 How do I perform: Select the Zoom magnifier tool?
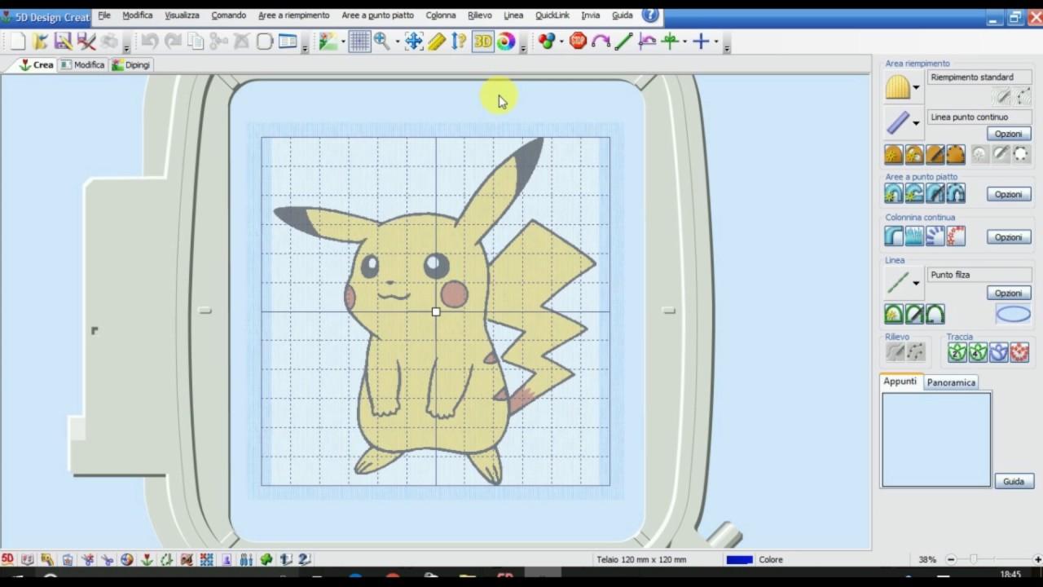coord(381,42)
